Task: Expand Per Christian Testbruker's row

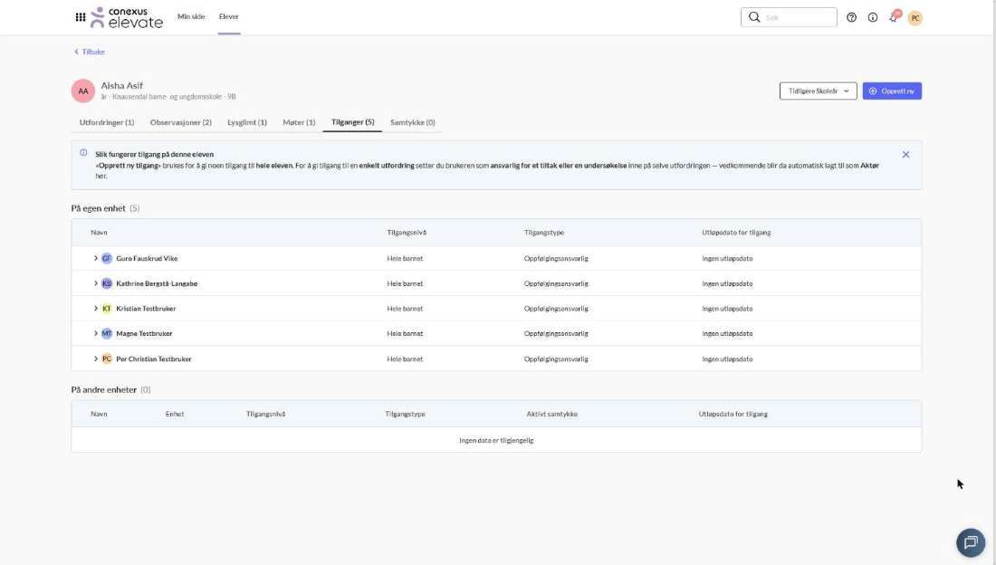Action: pos(96,359)
